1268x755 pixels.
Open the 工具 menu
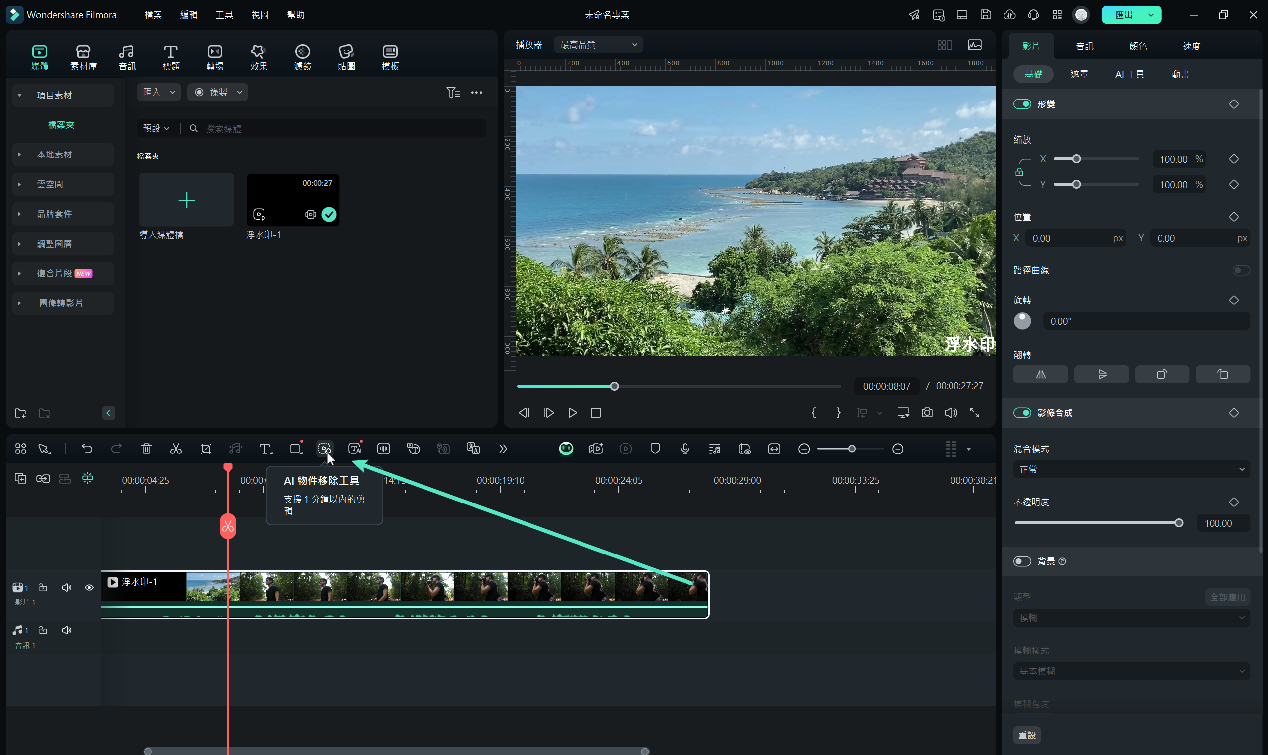tap(224, 15)
